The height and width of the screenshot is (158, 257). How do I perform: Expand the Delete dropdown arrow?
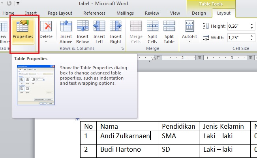pyautogui.click(x=46, y=42)
